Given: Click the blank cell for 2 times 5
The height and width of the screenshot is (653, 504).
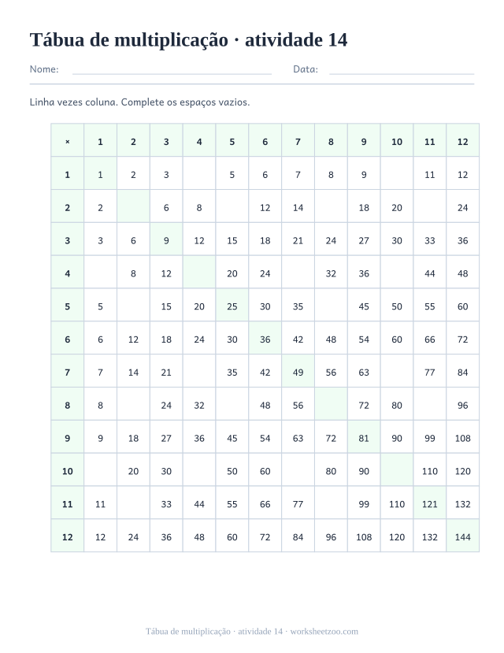Looking at the screenshot, I should pyautogui.click(x=232, y=207).
